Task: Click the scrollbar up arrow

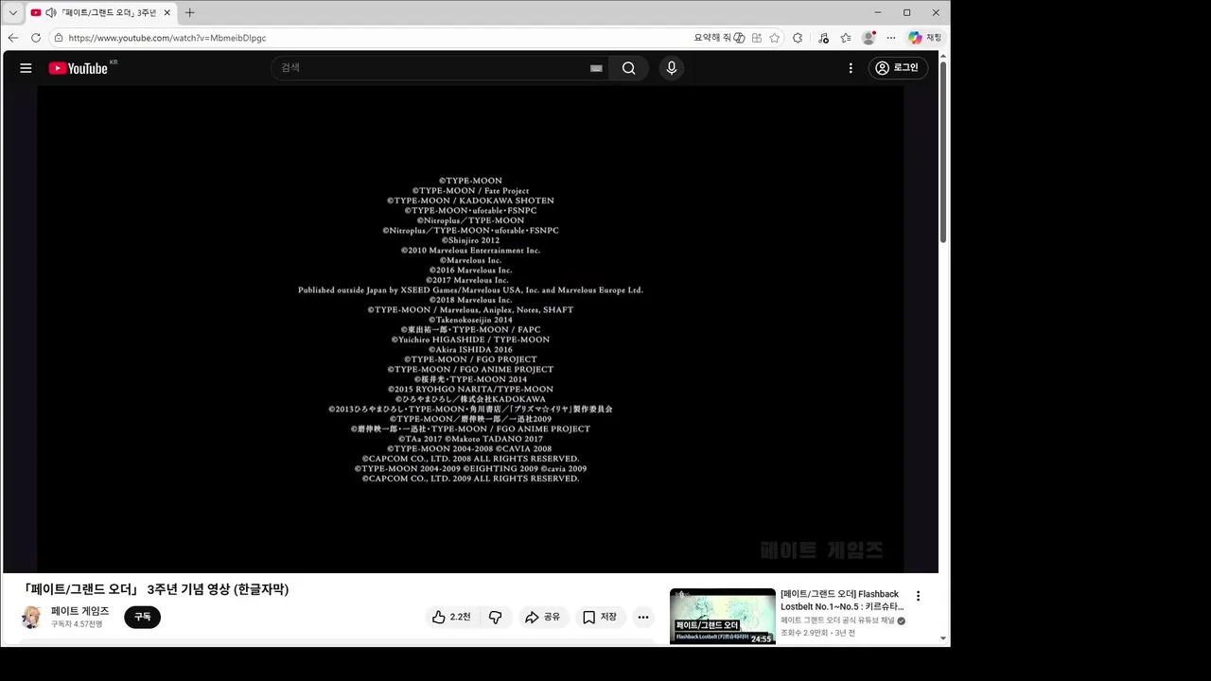Action: point(943,56)
